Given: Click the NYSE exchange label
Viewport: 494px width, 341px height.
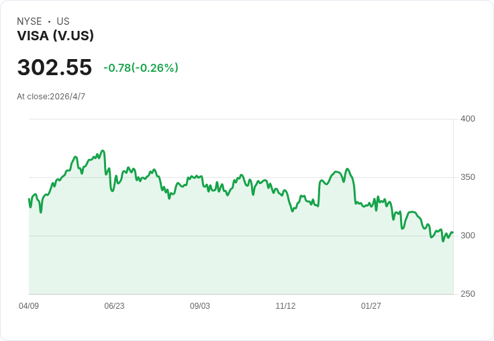Looking at the screenshot, I should tap(30, 21).
